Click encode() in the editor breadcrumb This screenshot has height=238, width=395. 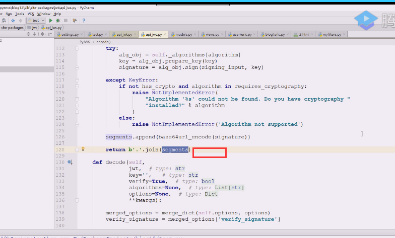pos(104,42)
